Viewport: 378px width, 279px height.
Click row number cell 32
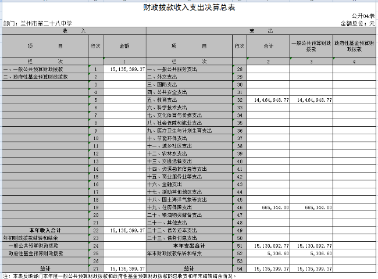pyautogui.click(x=240, y=100)
